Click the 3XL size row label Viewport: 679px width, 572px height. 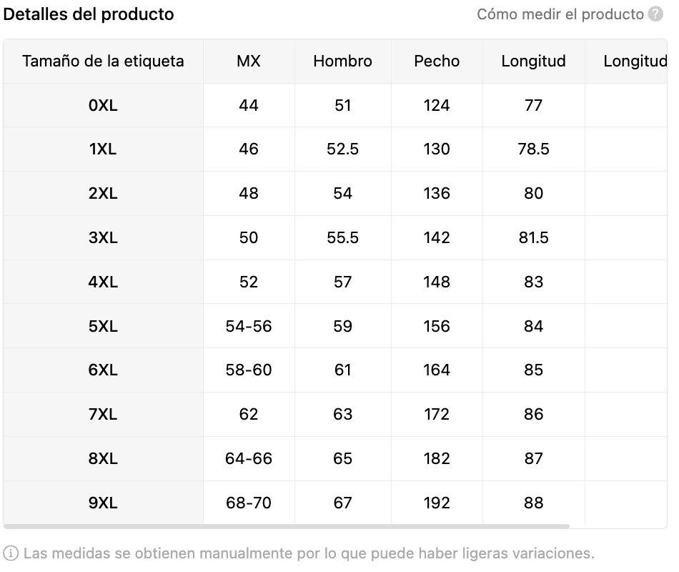[x=103, y=238]
